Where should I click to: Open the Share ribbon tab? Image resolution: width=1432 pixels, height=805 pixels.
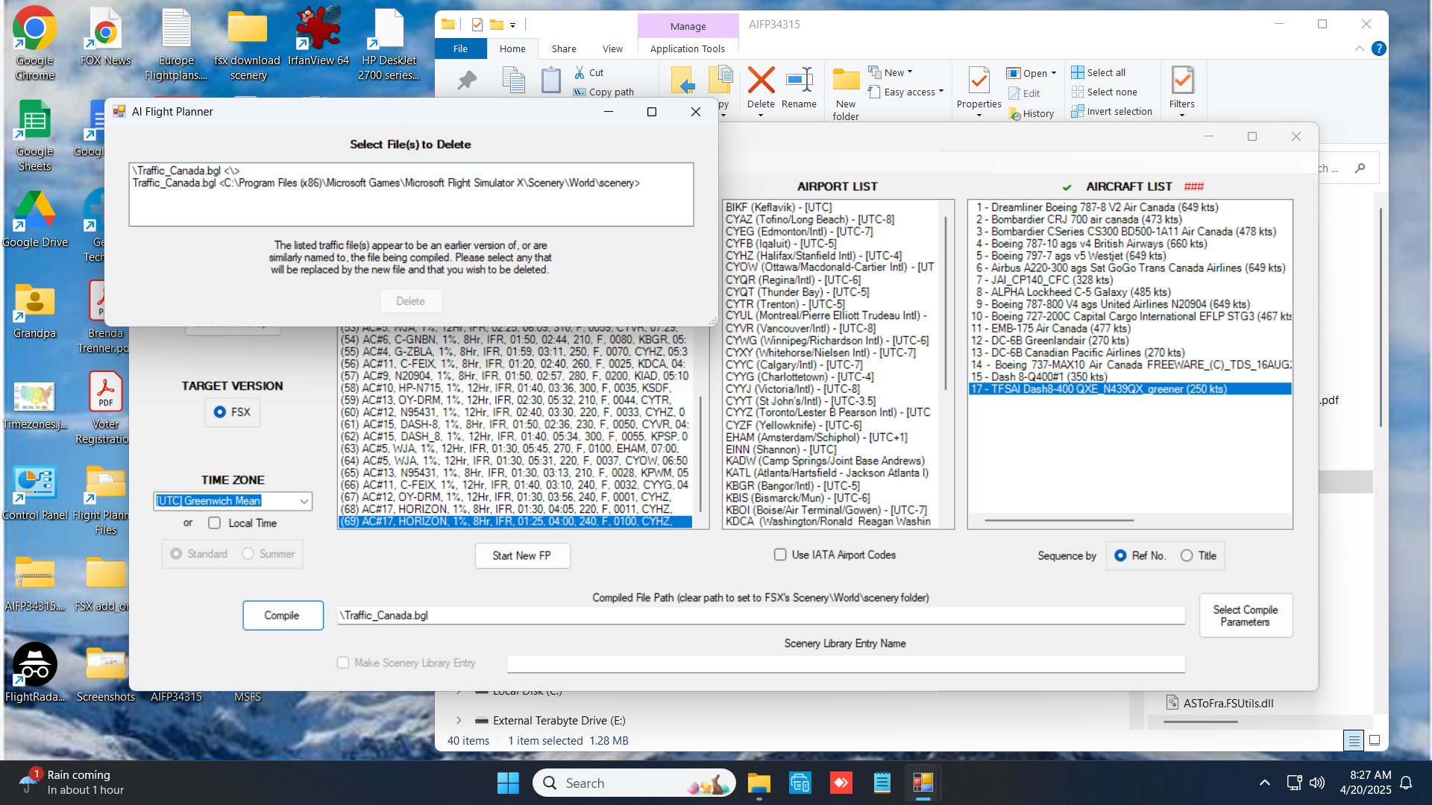564,49
